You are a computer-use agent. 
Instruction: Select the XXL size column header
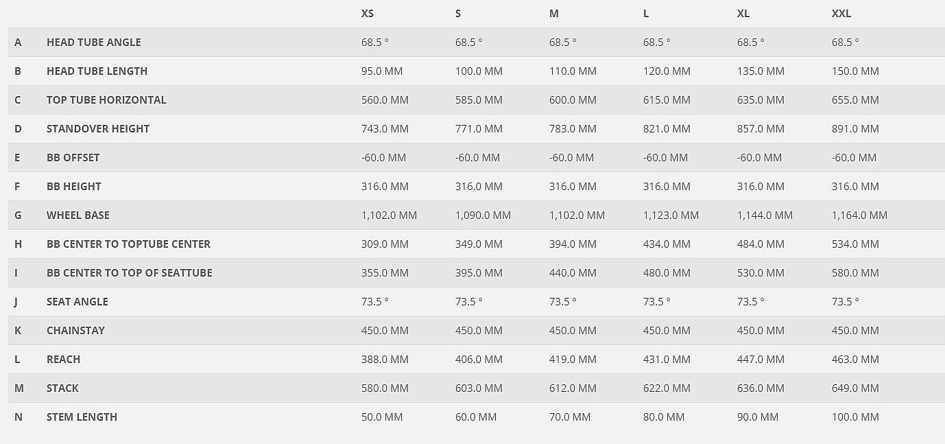pos(841,14)
